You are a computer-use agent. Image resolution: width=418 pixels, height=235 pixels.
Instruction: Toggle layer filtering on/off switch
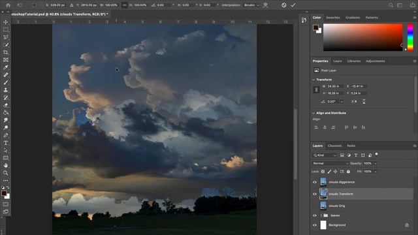tap(376, 154)
